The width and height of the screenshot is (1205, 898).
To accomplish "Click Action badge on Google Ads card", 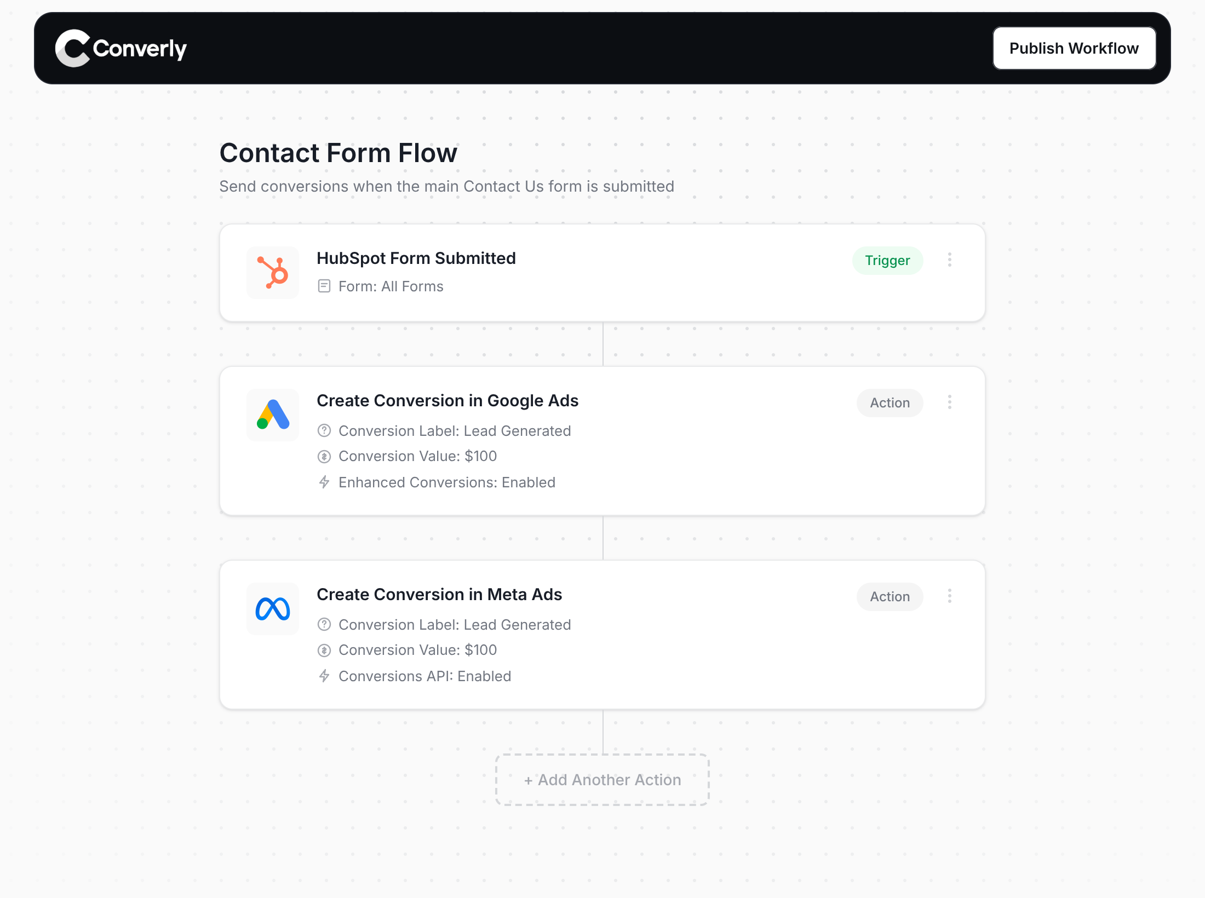I will tap(890, 402).
